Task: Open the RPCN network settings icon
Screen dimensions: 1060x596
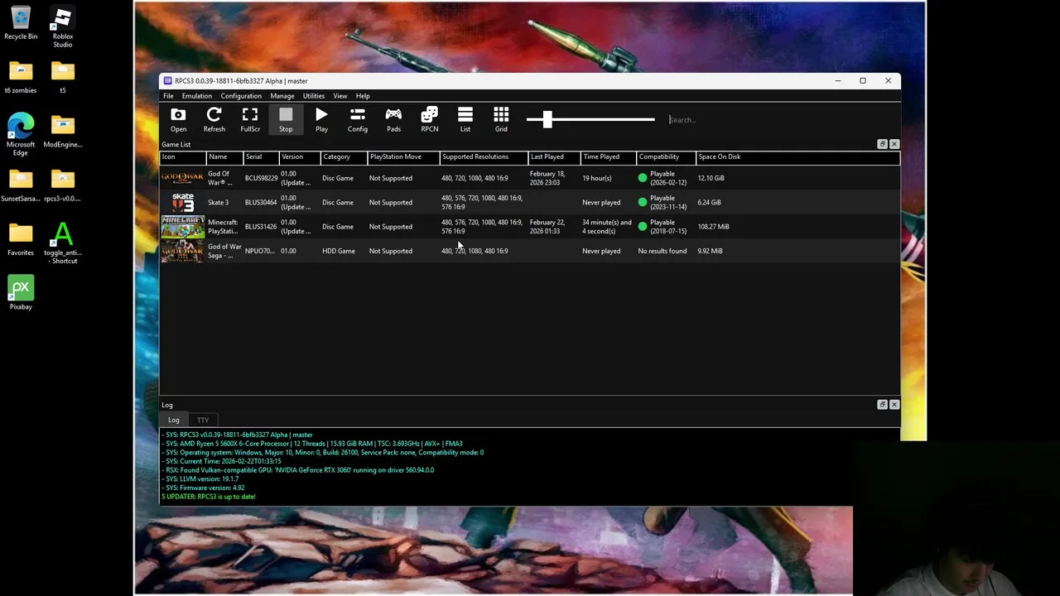Action: (429, 119)
